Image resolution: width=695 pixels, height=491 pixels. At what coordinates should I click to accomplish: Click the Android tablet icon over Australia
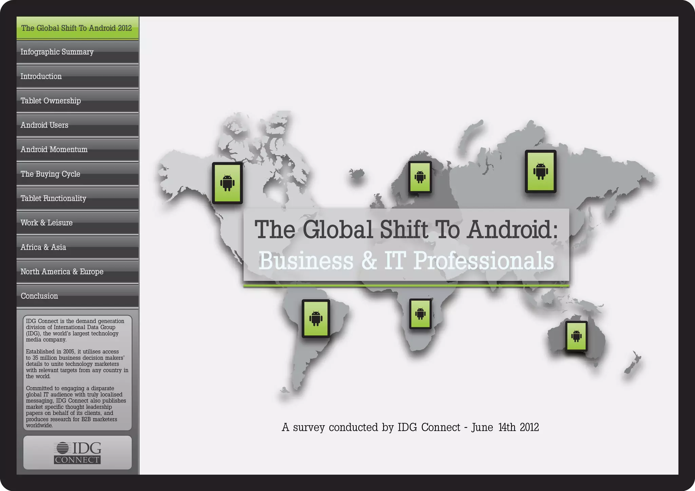point(576,336)
